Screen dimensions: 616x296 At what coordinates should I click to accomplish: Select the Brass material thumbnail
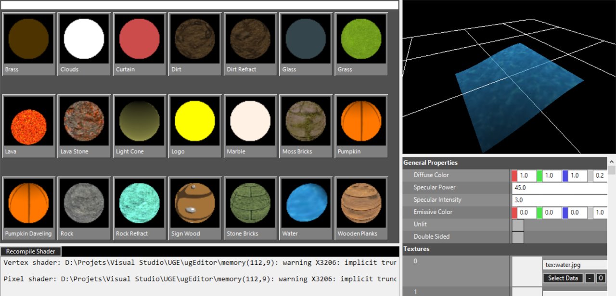click(28, 44)
